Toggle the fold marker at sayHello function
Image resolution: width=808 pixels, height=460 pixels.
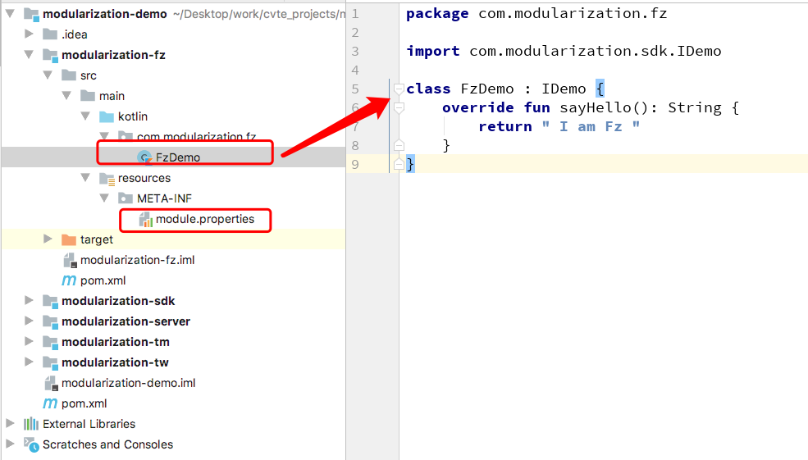tap(399, 107)
